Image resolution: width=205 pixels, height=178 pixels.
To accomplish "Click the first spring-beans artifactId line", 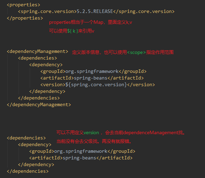I will 92,78.
